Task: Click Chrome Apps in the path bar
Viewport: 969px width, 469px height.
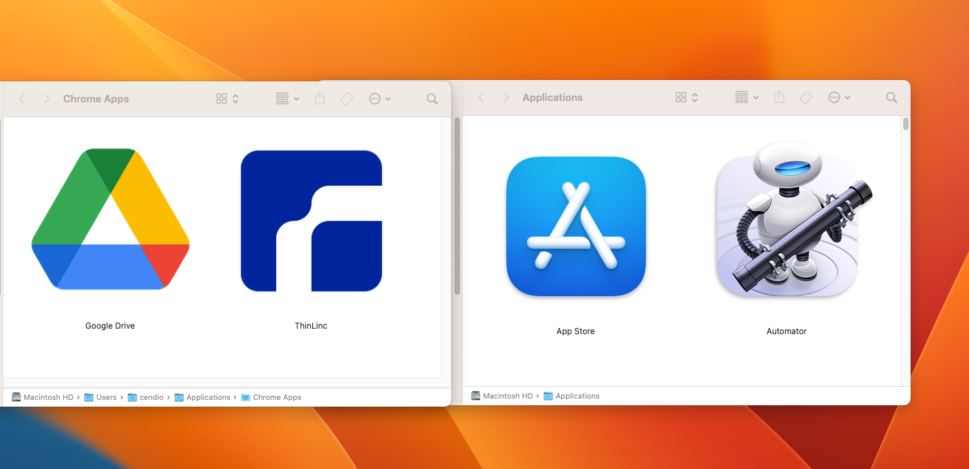Action: (271, 397)
